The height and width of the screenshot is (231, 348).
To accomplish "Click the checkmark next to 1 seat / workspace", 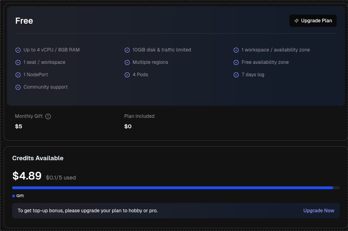I will 18,62.
